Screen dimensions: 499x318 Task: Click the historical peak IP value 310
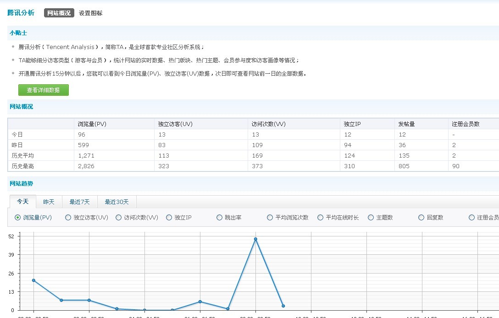349,166
